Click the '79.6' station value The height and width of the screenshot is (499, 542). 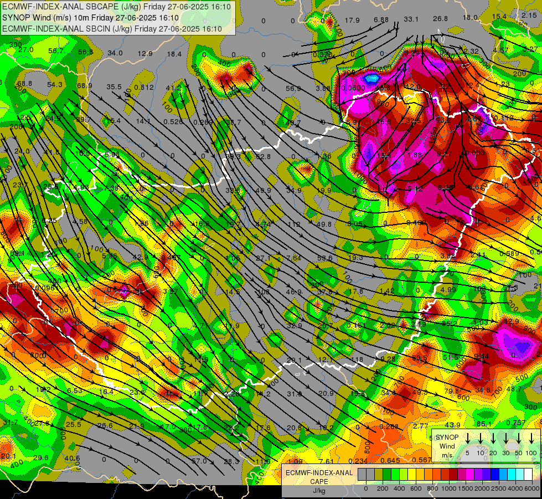451,391
